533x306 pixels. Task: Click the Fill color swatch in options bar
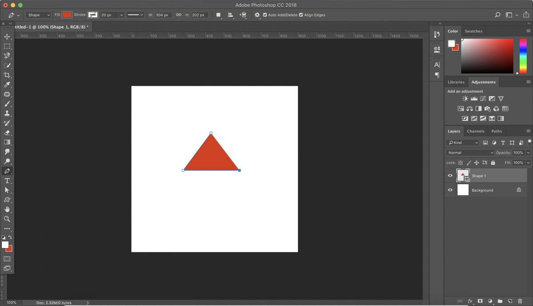click(67, 15)
